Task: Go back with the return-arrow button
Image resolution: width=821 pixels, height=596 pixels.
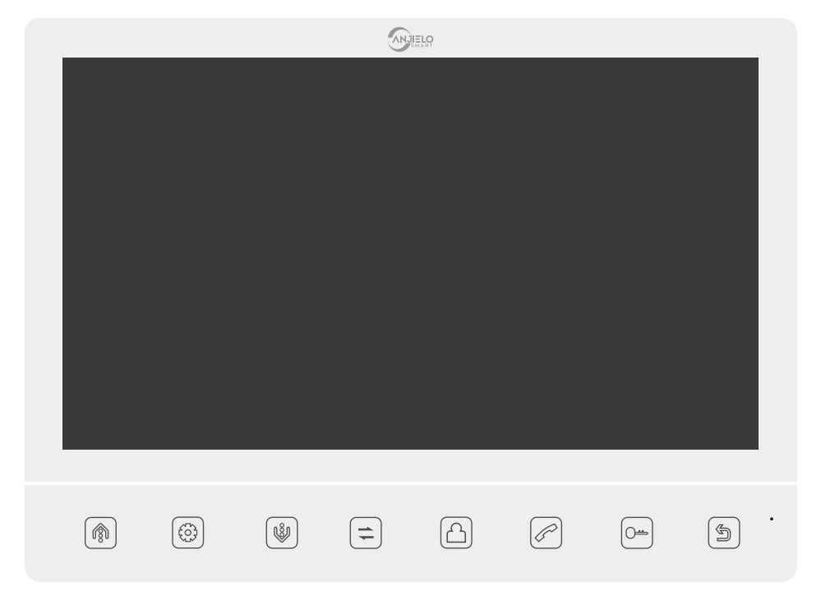Action: [723, 533]
